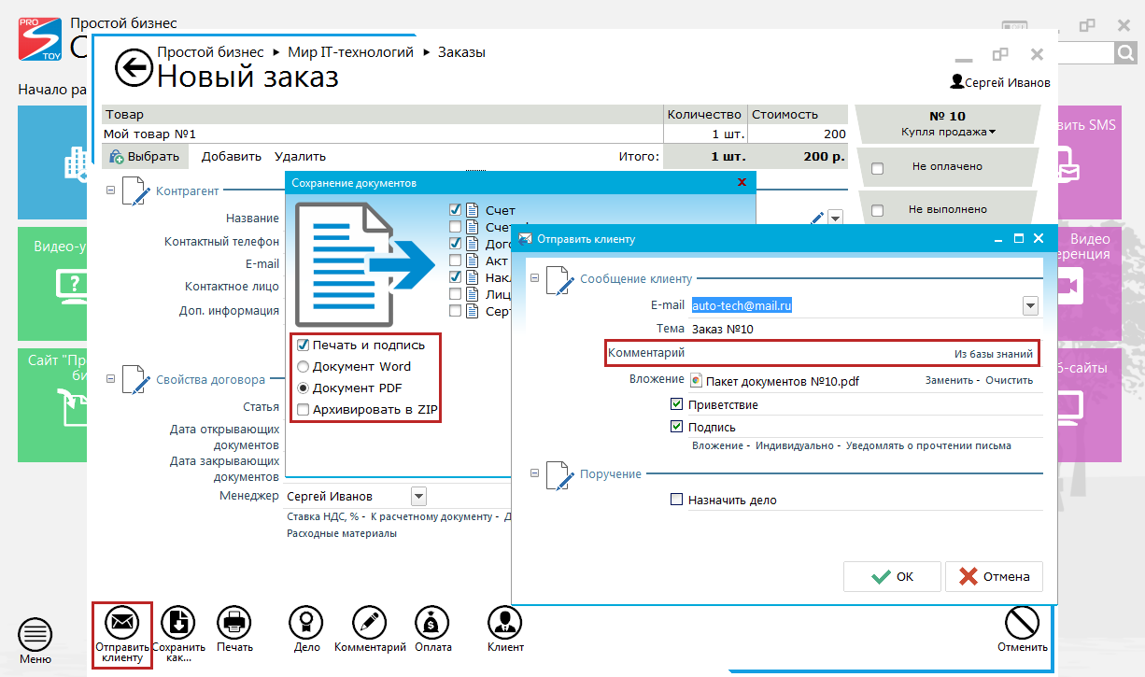Screen dimensions: 1145x677
Task: Collapse the Свойства договора section
Action: [111, 380]
